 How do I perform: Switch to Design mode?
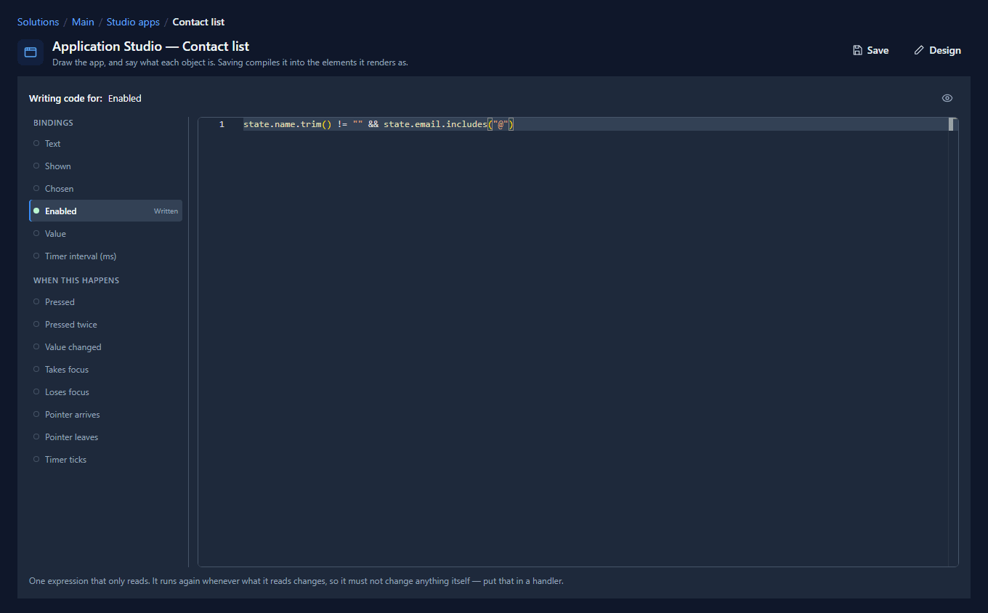[937, 50]
